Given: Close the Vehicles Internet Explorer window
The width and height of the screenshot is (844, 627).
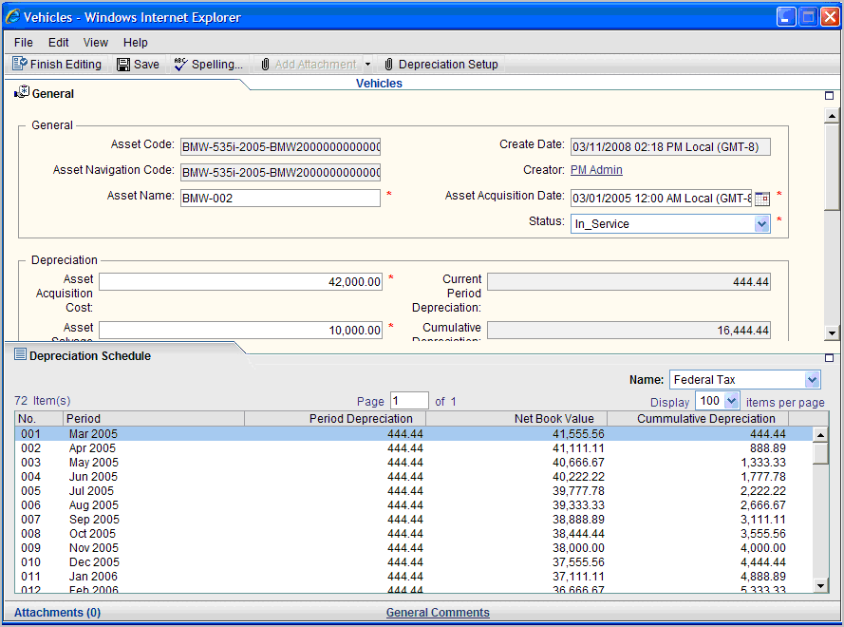Looking at the screenshot, I should click(x=830, y=17).
